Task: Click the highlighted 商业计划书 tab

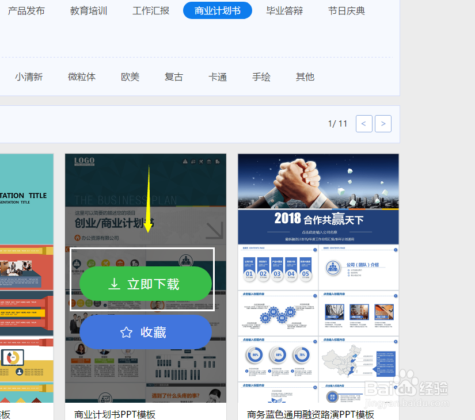Action: click(218, 10)
